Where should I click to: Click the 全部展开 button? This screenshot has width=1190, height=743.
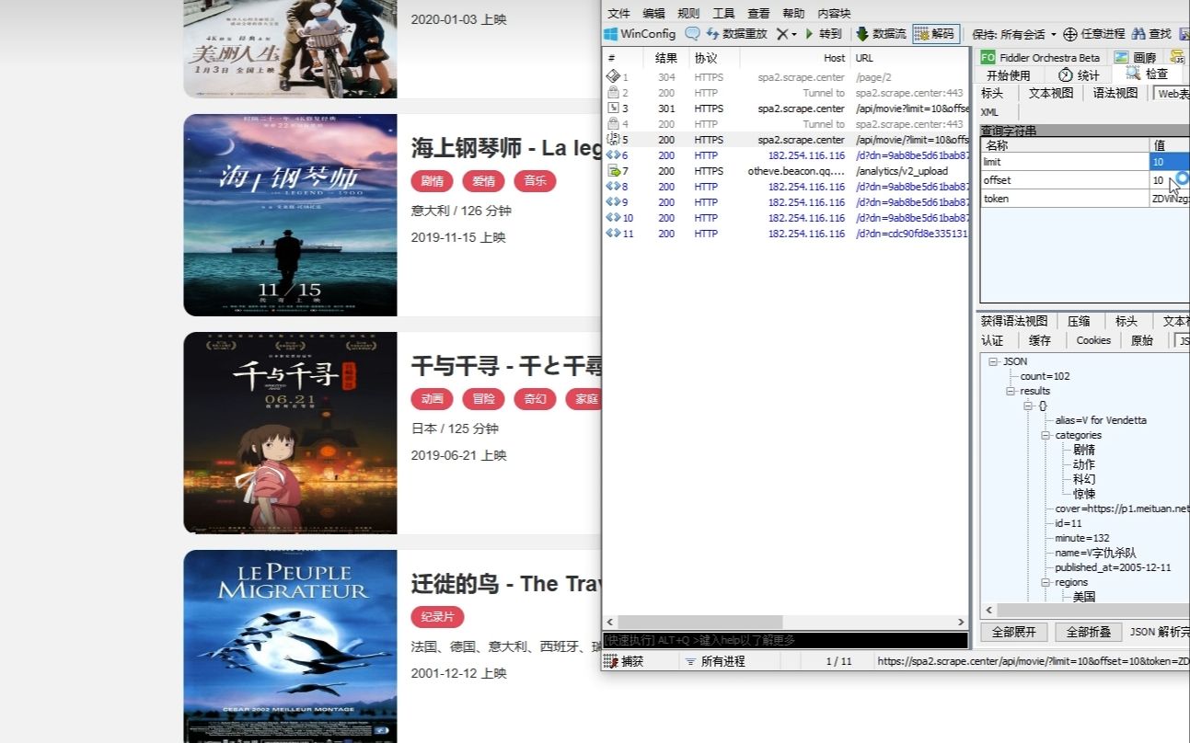pyautogui.click(x=1013, y=632)
